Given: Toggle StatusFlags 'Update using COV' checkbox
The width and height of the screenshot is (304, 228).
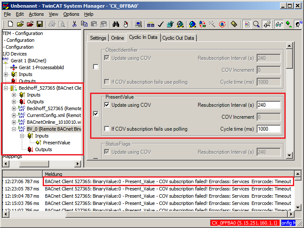Looking at the screenshot, I should click(107, 152).
